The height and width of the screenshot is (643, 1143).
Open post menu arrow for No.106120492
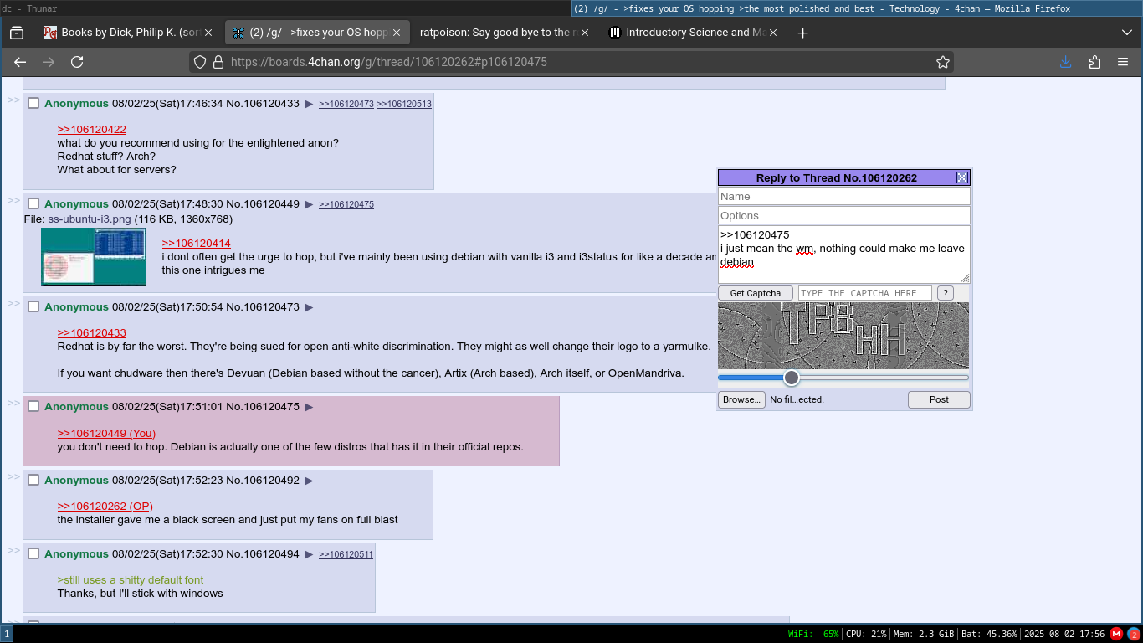coord(309,481)
